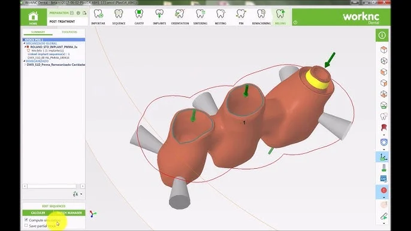Click the Calculer button
The image size is (411, 231).
pos(38,213)
